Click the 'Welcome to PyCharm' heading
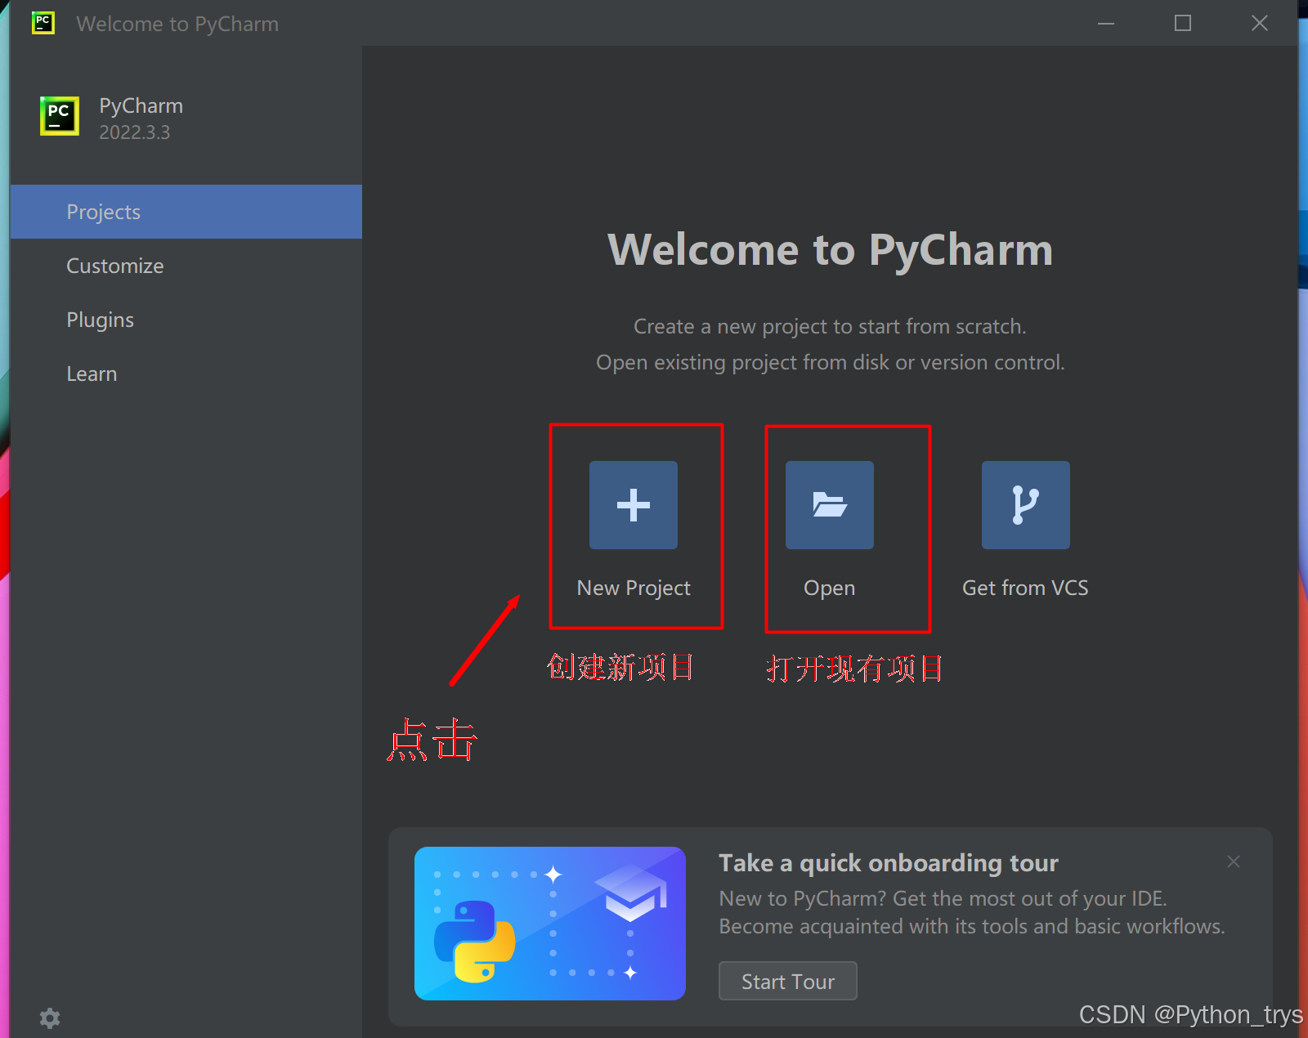This screenshot has height=1038, width=1308. tap(830, 249)
